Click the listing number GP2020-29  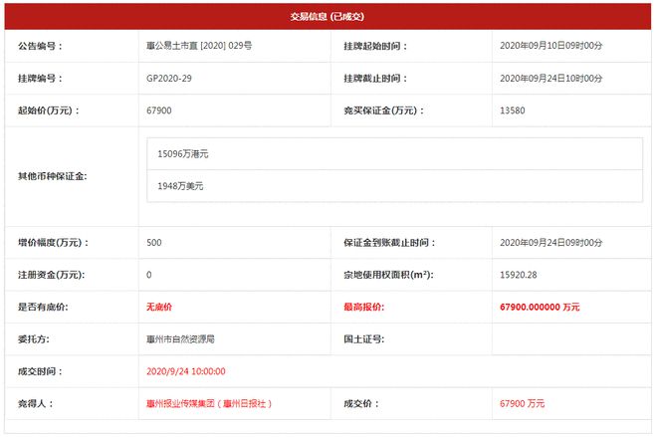[x=169, y=78]
